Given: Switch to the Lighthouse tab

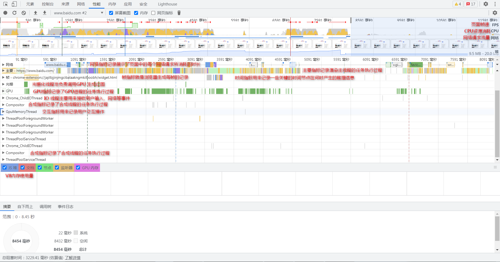Looking at the screenshot, I should tap(167, 4).
